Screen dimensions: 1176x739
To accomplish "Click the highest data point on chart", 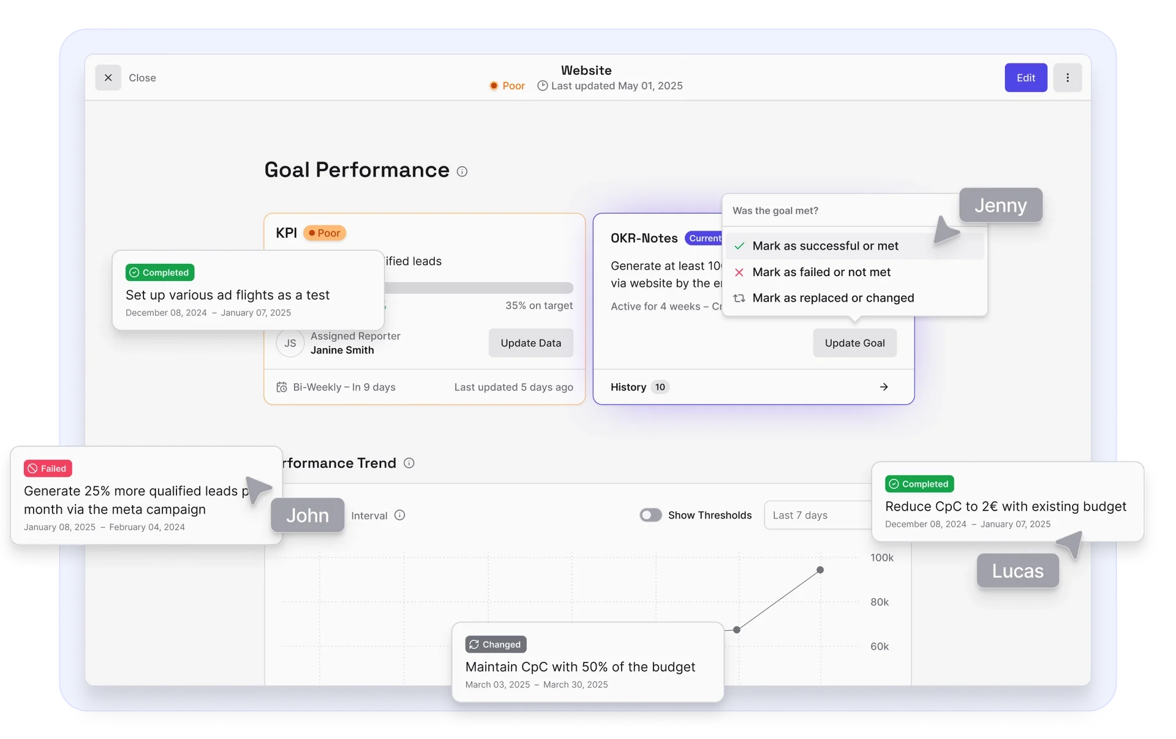I will point(820,570).
